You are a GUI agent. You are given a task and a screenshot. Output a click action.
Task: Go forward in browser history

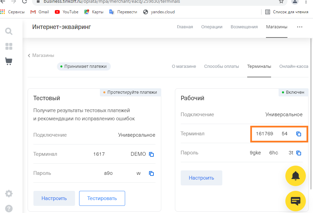click(x=14, y=2)
